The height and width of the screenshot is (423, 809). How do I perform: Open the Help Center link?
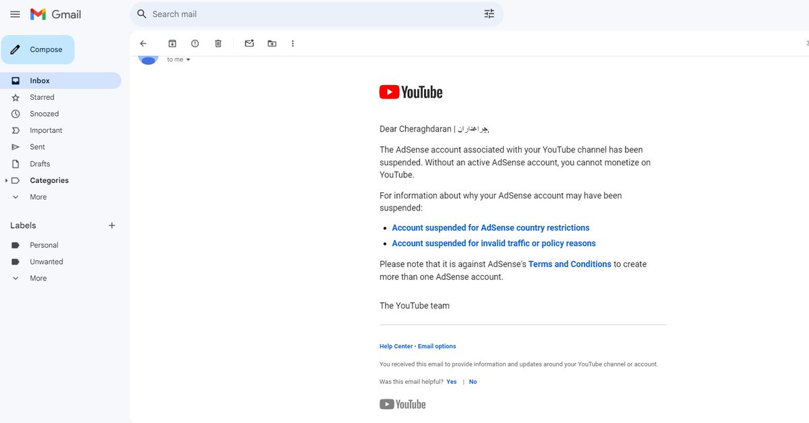pos(396,346)
